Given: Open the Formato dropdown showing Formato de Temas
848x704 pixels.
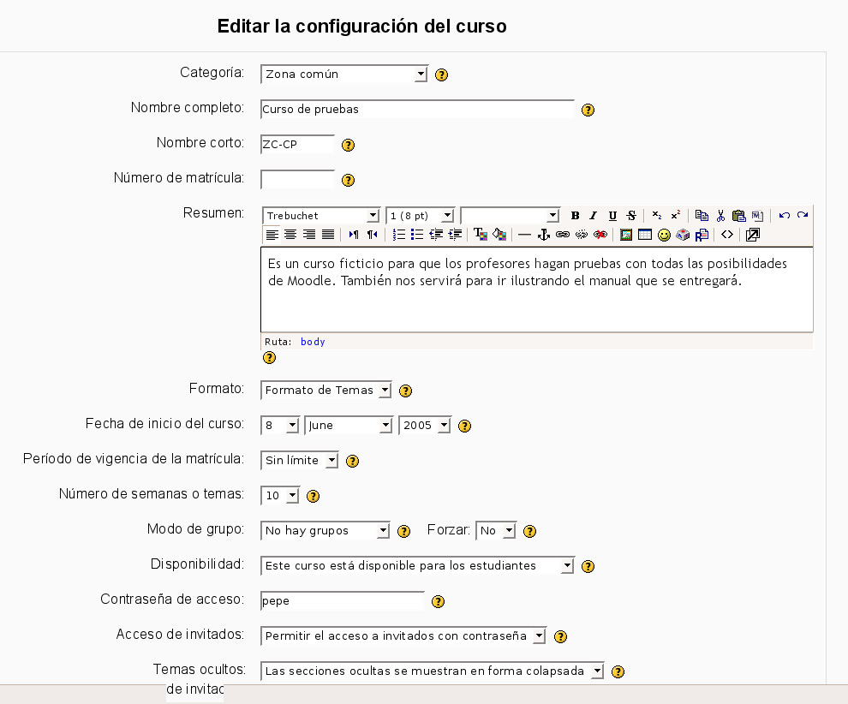Looking at the screenshot, I should (x=325, y=391).
